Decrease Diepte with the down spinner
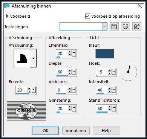147x139 pixels. coord(70,73)
